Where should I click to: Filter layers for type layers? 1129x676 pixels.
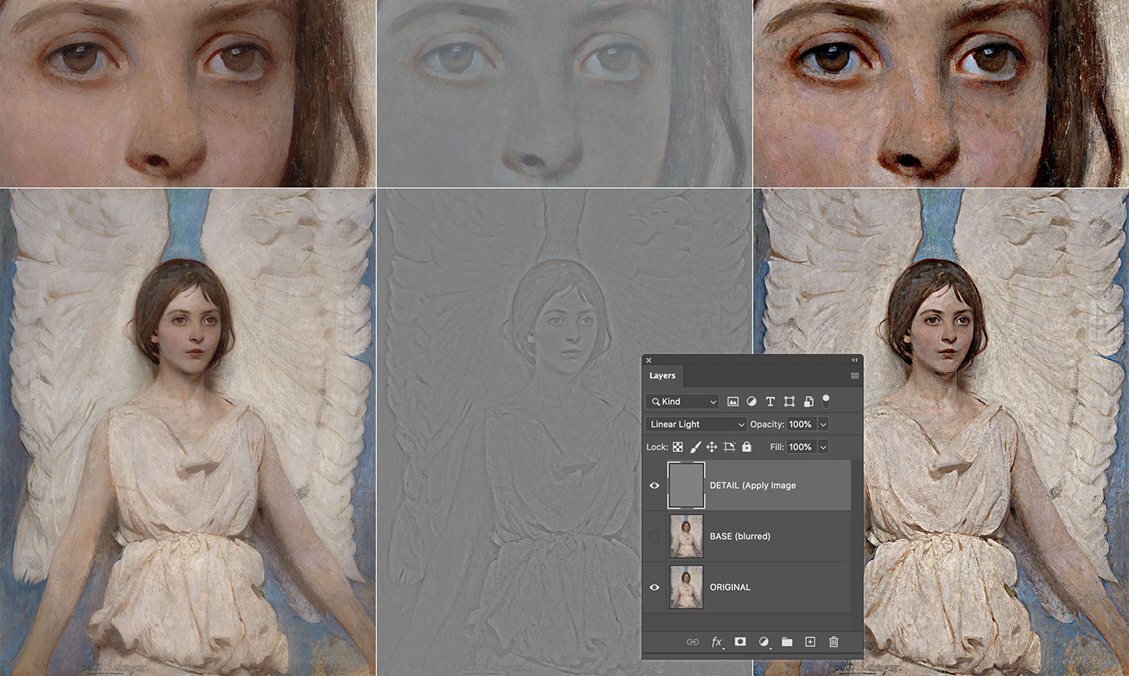tap(770, 401)
